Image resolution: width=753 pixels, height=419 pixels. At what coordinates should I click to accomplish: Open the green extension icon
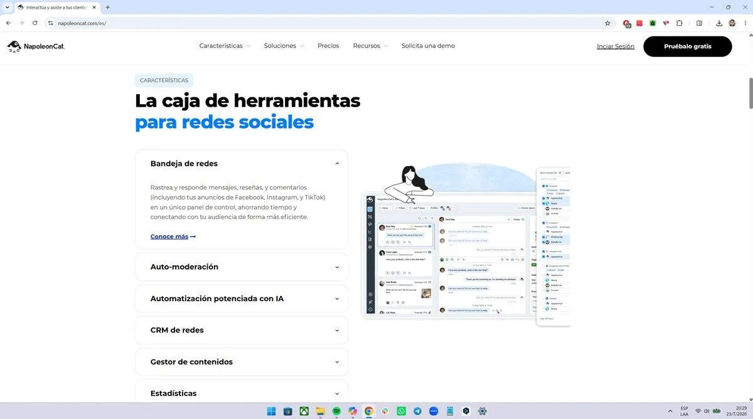point(653,23)
